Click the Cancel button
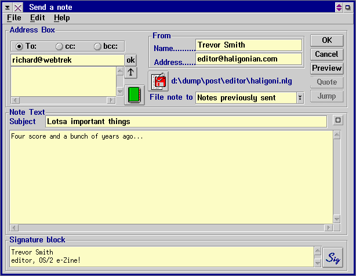 (x=326, y=55)
